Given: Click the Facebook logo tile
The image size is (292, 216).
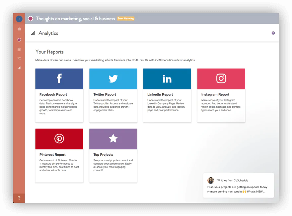Looking at the screenshot, I should (59, 79).
